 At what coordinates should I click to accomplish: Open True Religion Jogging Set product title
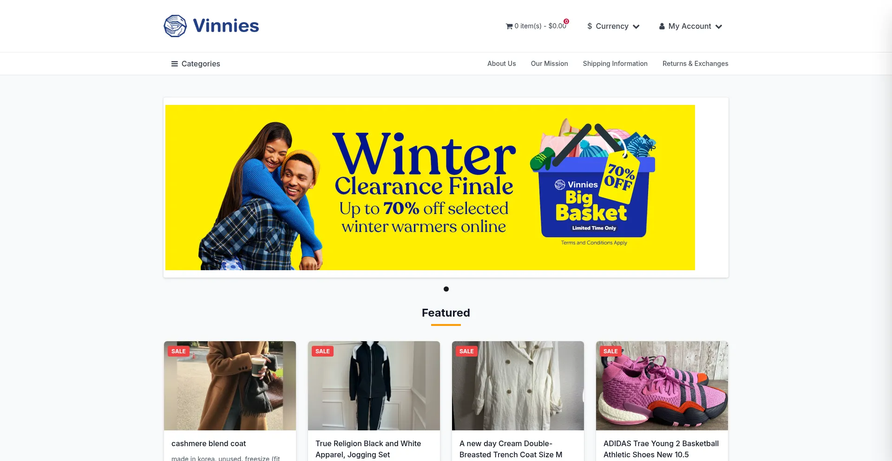tap(368, 449)
